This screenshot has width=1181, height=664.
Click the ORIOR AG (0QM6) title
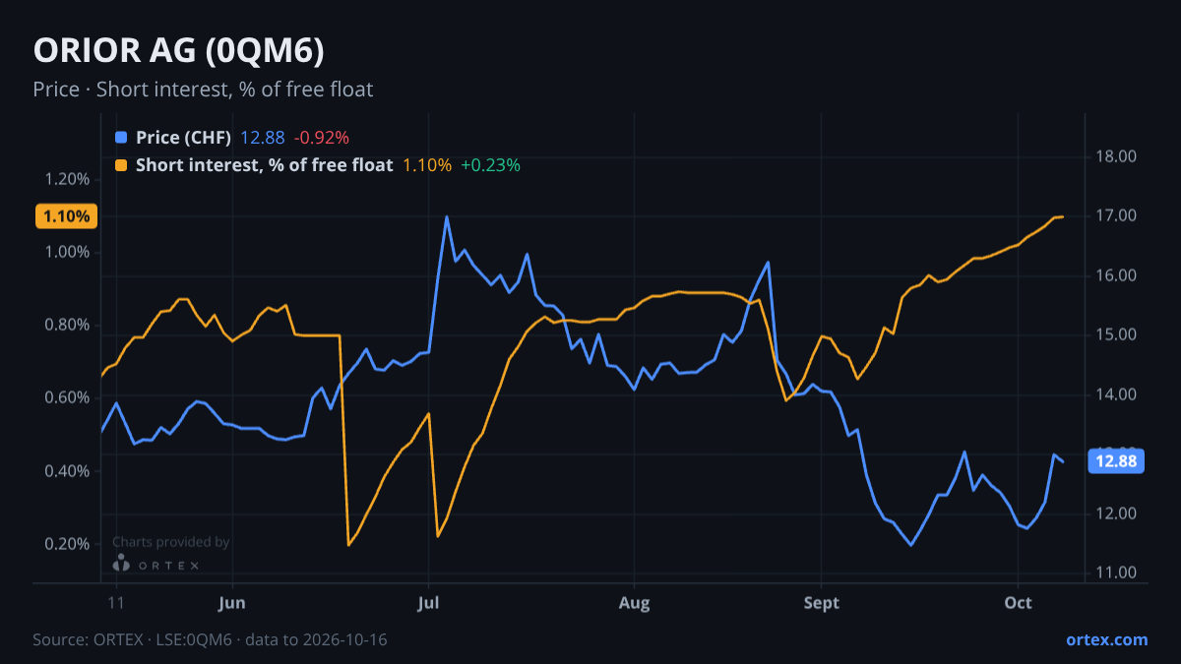179,50
